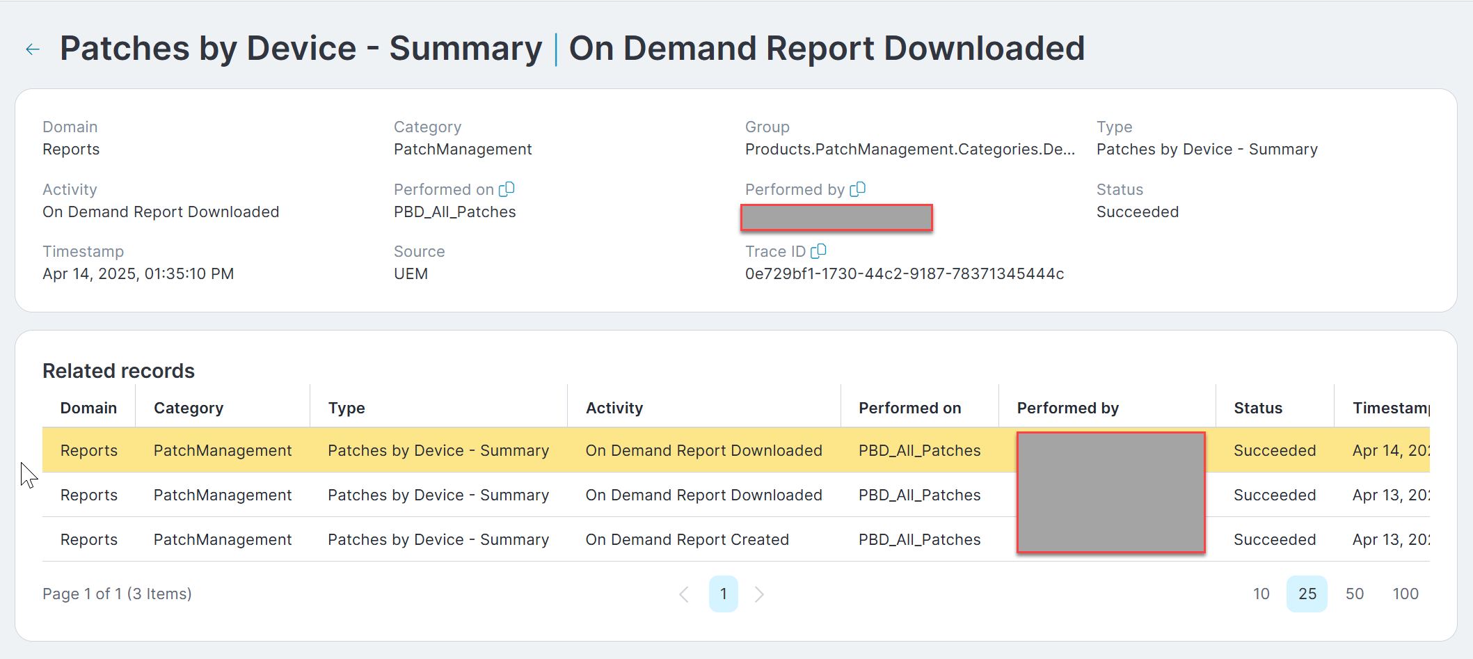Open the On Demand Report Created record

(x=687, y=540)
